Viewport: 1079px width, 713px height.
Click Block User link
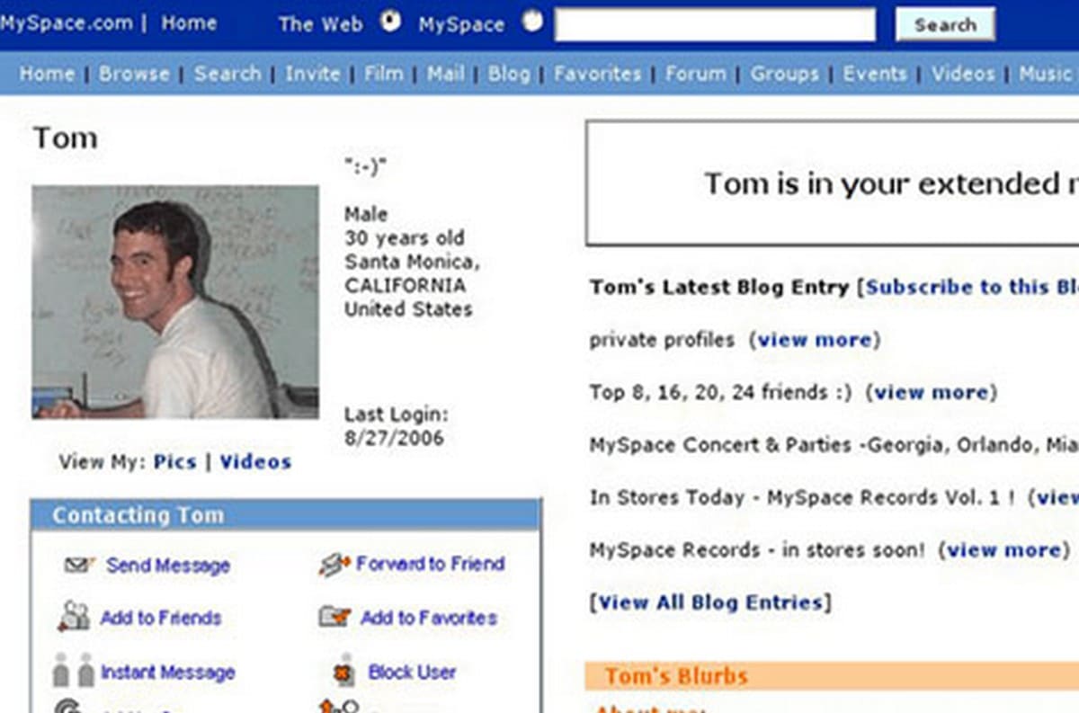click(412, 672)
